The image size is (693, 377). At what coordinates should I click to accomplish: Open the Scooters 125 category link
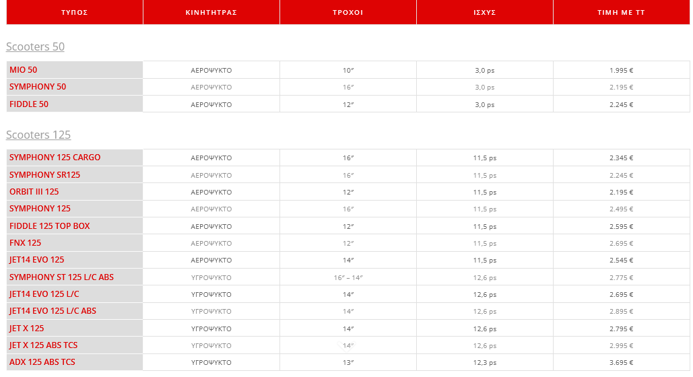[x=38, y=135]
